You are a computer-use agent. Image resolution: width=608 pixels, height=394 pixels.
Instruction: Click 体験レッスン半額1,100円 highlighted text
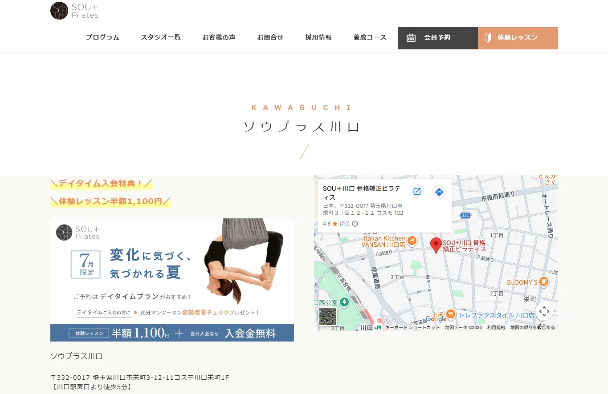[110, 201]
